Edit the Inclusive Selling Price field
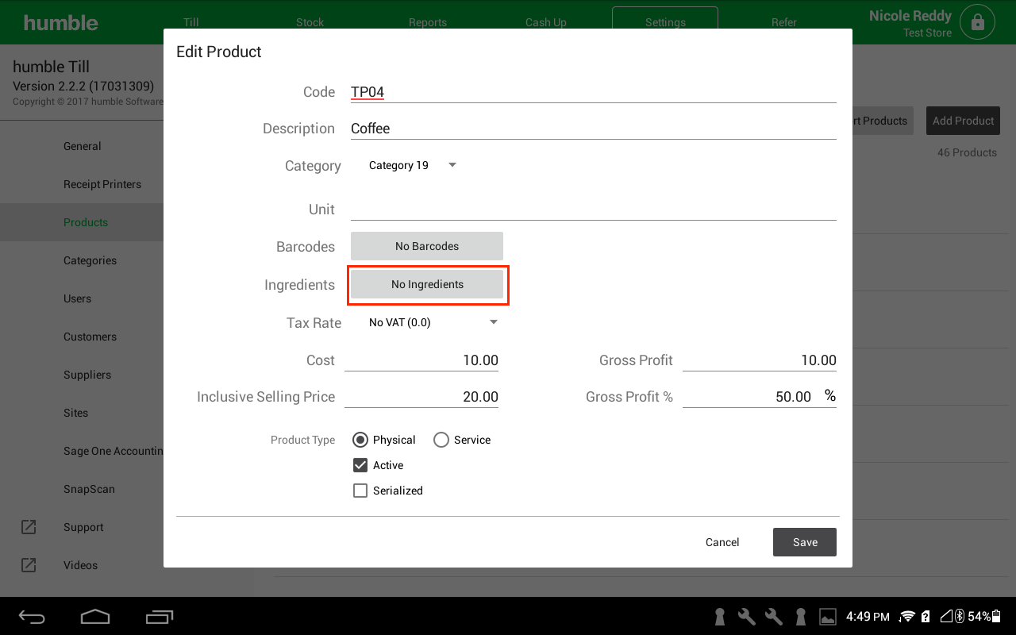1016x635 pixels. [x=421, y=397]
